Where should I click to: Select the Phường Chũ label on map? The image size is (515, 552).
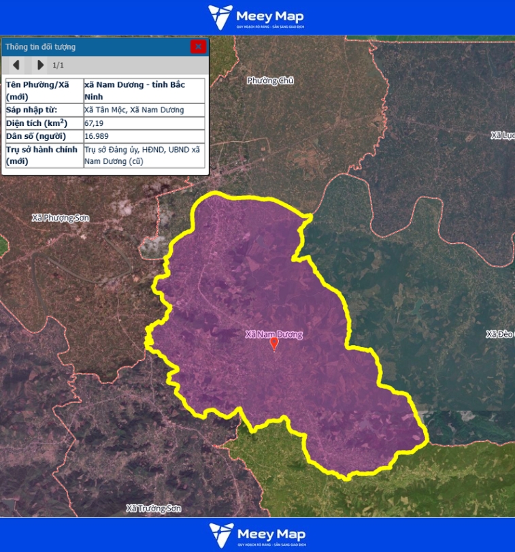click(270, 80)
